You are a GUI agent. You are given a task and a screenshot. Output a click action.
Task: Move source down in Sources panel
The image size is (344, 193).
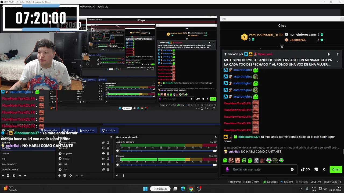coord(82,176)
